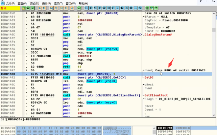Click Execute till return icon

(72, 8)
